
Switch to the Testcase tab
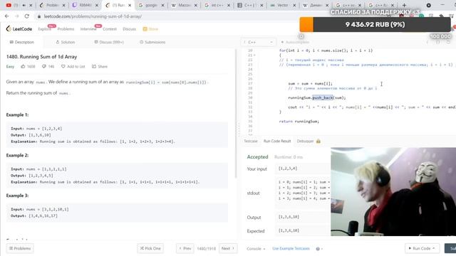(250, 141)
